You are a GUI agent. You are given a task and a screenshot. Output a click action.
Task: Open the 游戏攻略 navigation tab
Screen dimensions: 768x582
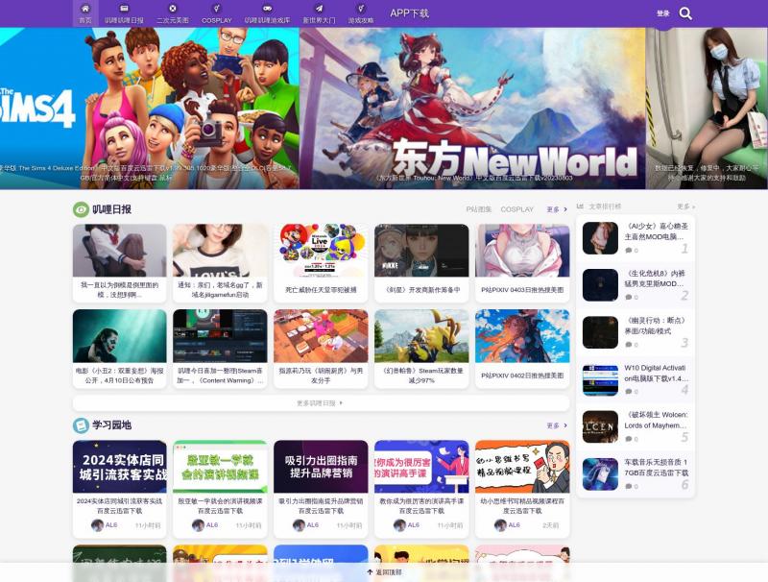click(x=361, y=13)
